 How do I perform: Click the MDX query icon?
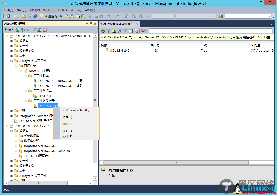(72, 16)
